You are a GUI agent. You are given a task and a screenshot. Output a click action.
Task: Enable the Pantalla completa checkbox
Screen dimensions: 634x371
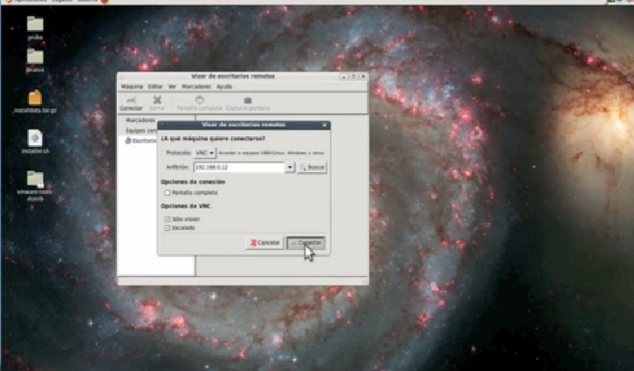point(167,192)
